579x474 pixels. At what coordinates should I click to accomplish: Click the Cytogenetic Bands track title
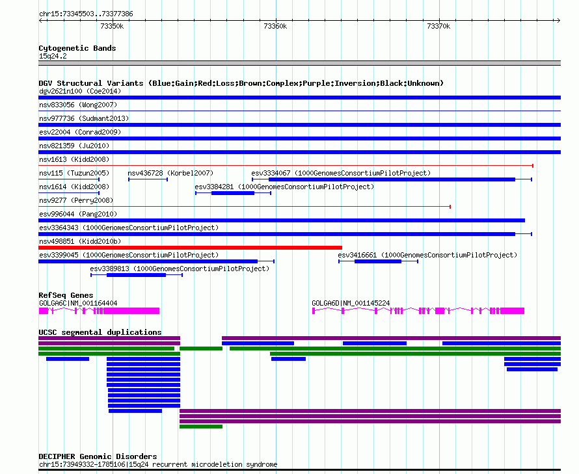77,48
